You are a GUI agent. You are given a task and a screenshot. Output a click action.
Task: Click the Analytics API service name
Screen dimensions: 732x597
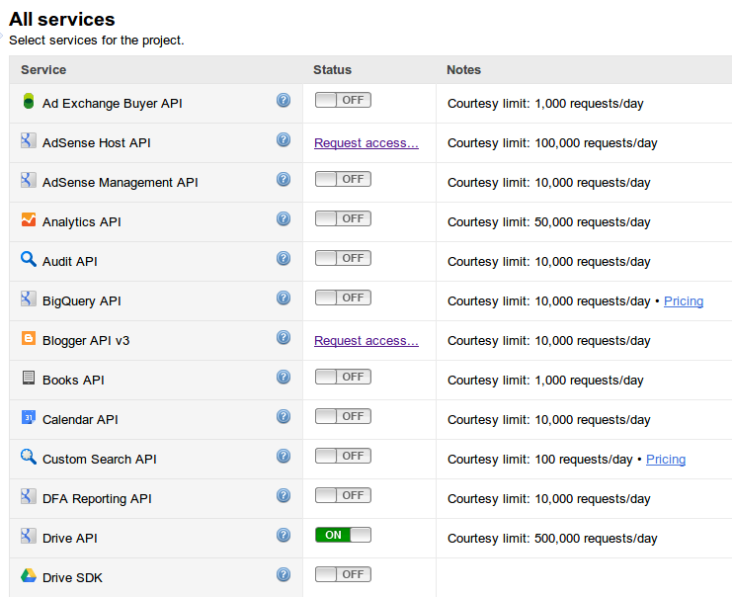click(x=82, y=221)
